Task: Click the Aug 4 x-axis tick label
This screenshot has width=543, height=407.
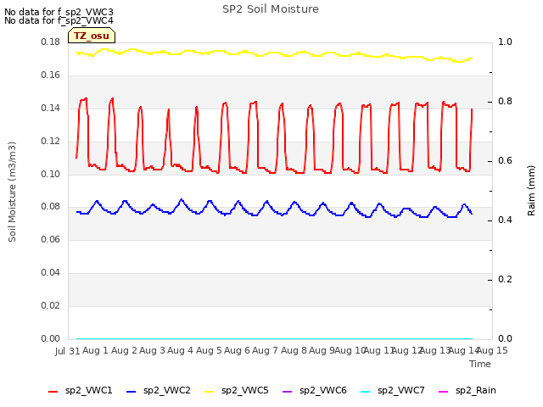Action: click(180, 350)
